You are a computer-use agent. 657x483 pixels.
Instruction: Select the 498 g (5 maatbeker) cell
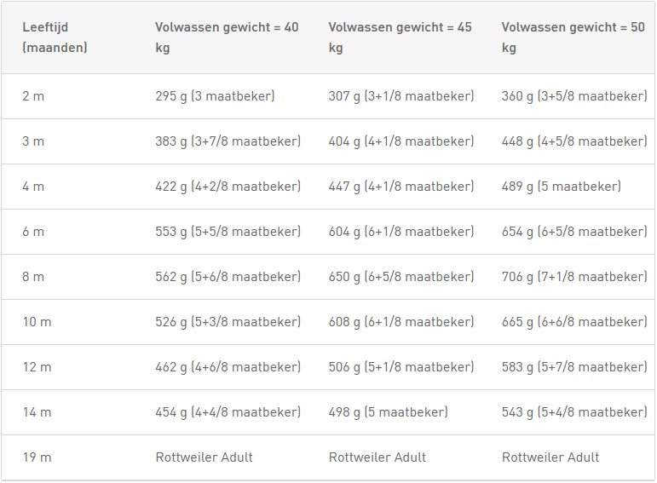pos(388,412)
